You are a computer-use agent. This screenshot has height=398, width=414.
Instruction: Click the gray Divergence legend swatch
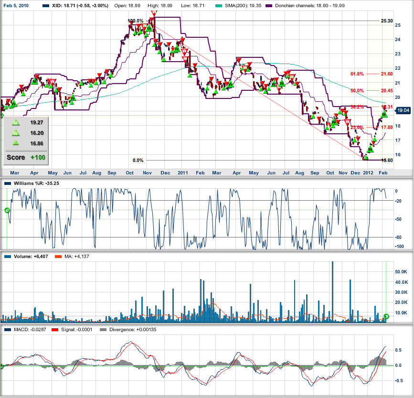pos(99,330)
